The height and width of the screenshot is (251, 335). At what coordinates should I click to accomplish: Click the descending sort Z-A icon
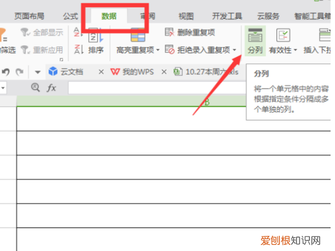point(78,50)
